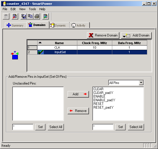Click the Copy toolbar icon
Image resolution: width=158 pixels, height=149 pixels.
(x=30, y=16)
